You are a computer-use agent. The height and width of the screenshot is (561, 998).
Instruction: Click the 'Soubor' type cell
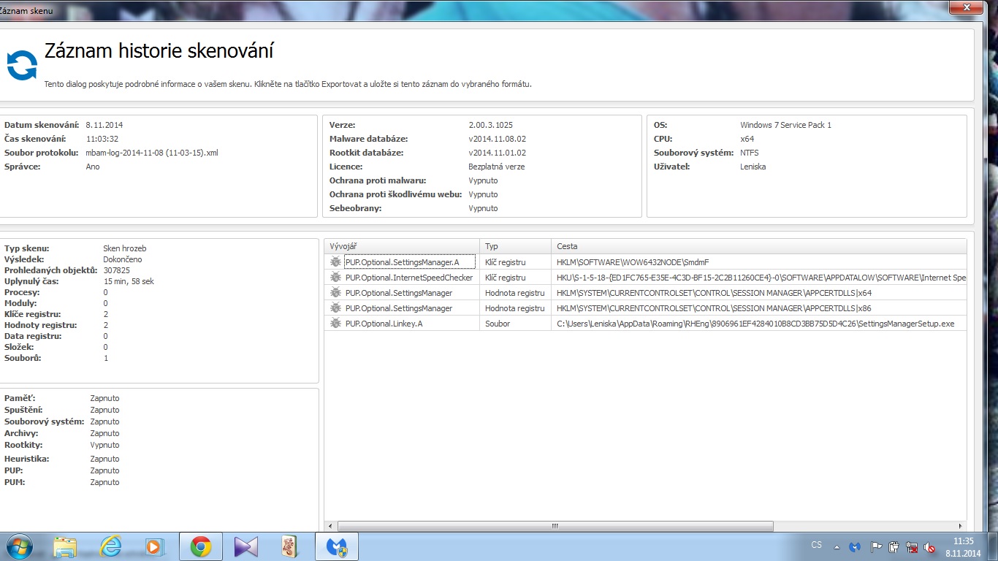pyautogui.click(x=498, y=324)
